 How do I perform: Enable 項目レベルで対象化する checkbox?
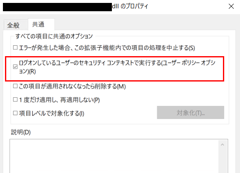(x=15, y=113)
